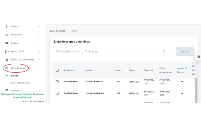Sort by Tamaño column header
Image resolution: width=201 pixels, height=113 pixels.
(x=117, y=70)
